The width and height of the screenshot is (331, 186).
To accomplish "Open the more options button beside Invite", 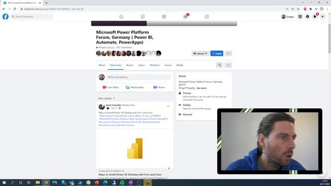I will pos(228,54).
